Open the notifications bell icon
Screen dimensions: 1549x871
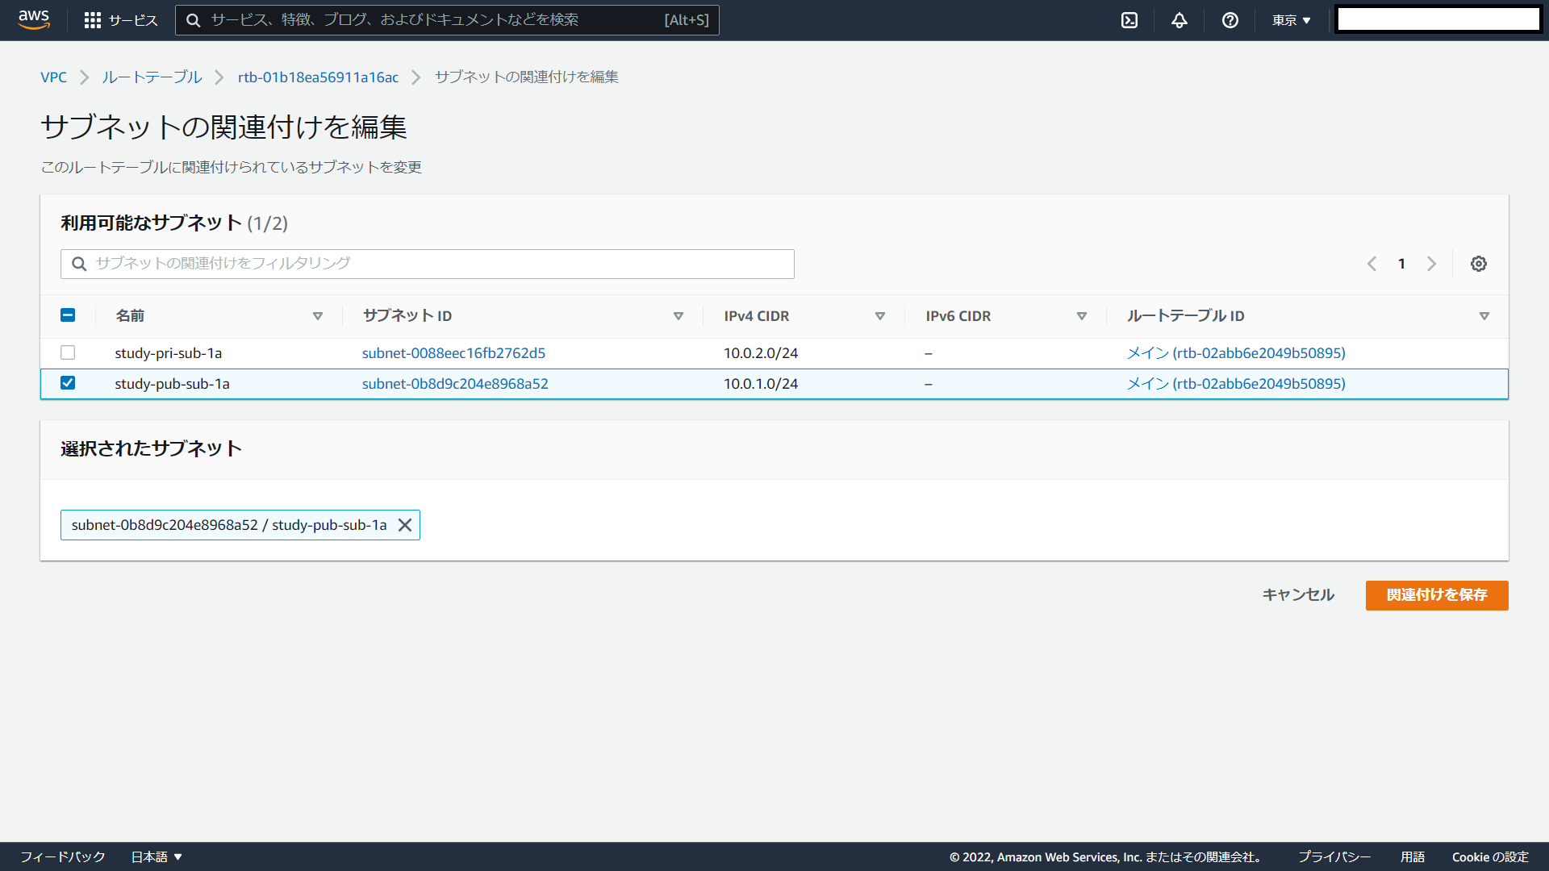[x=1179, y=20]
